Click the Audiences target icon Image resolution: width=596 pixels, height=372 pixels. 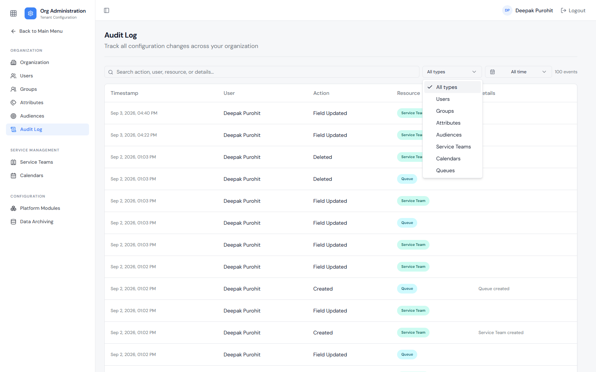click(x=13, y=116)
